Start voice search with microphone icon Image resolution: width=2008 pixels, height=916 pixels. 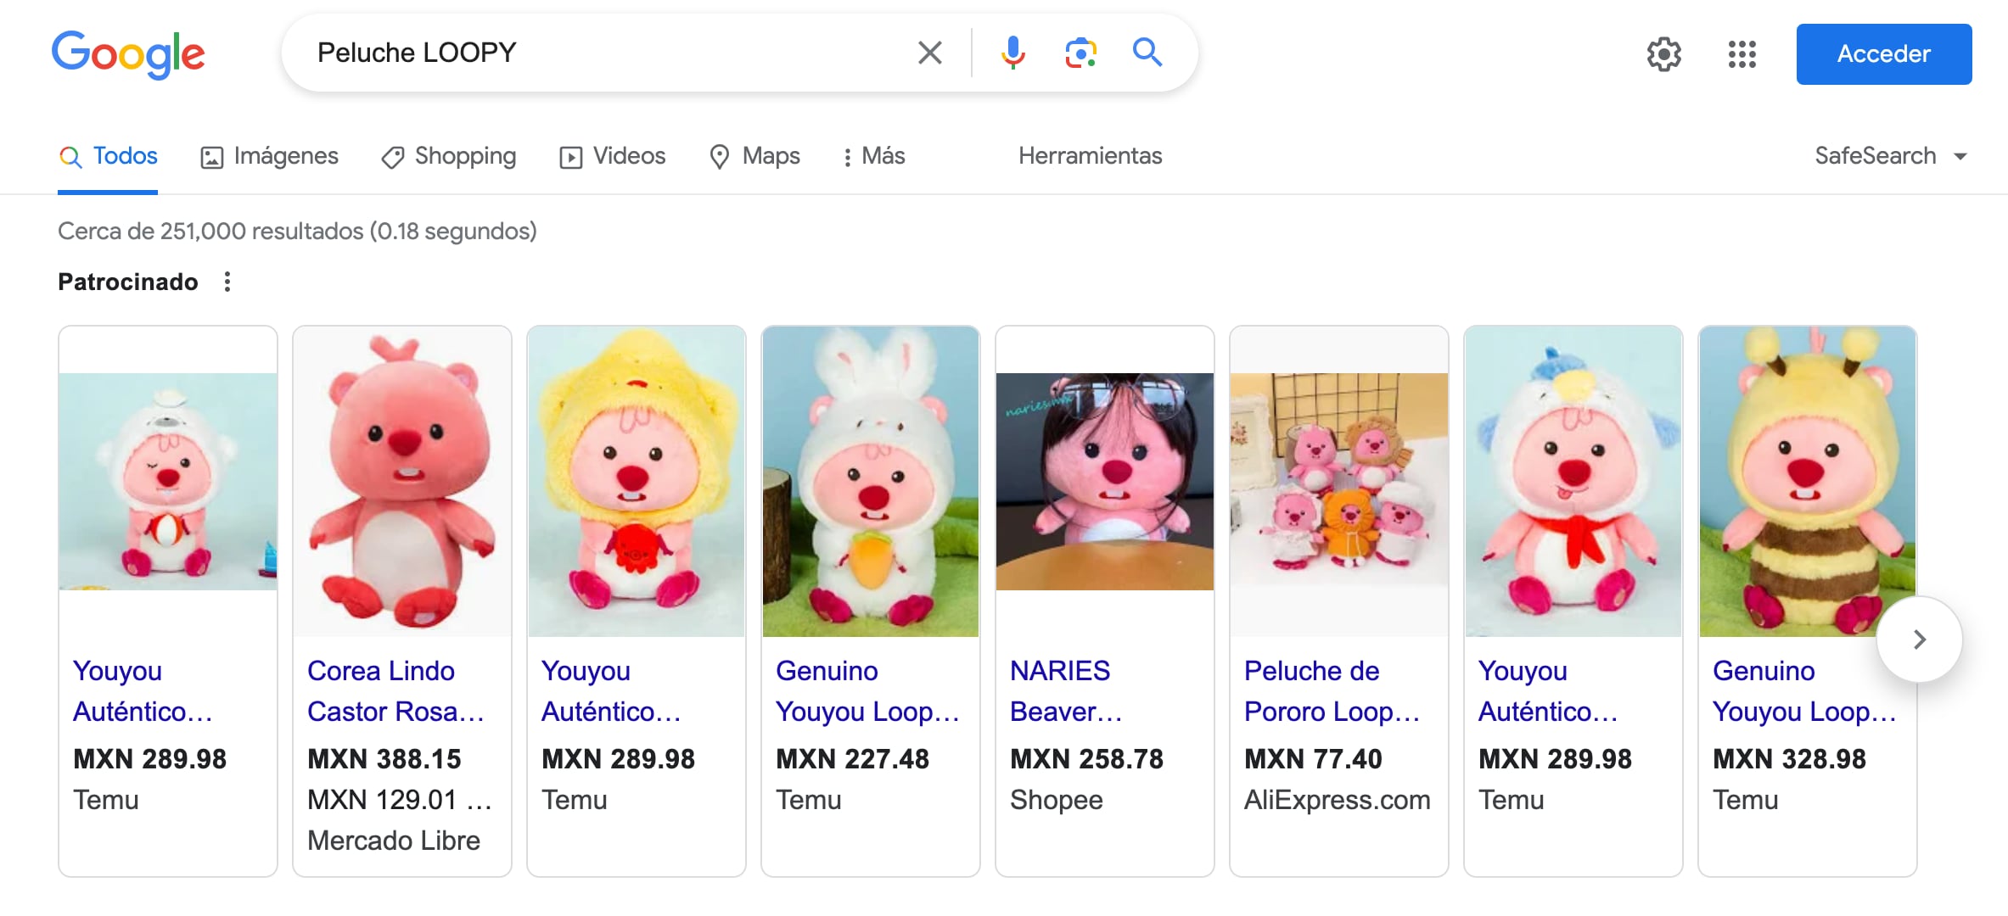[1012, 53]
